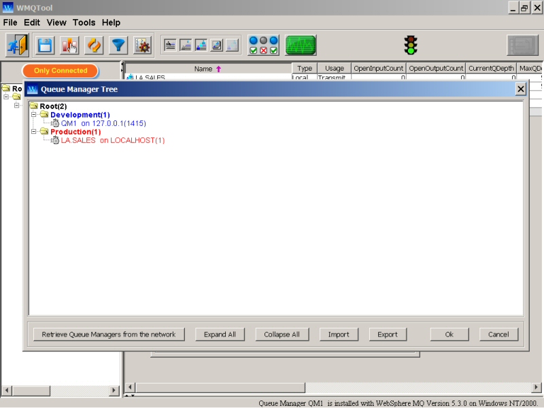Click the bar chart with hand icon
Screen dimensions: 544x408
(x=69, y=46)
